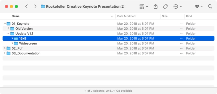Collapse the 01_Keynote folder
Viewport: 217px width, 94px height.
pos(5,24)
